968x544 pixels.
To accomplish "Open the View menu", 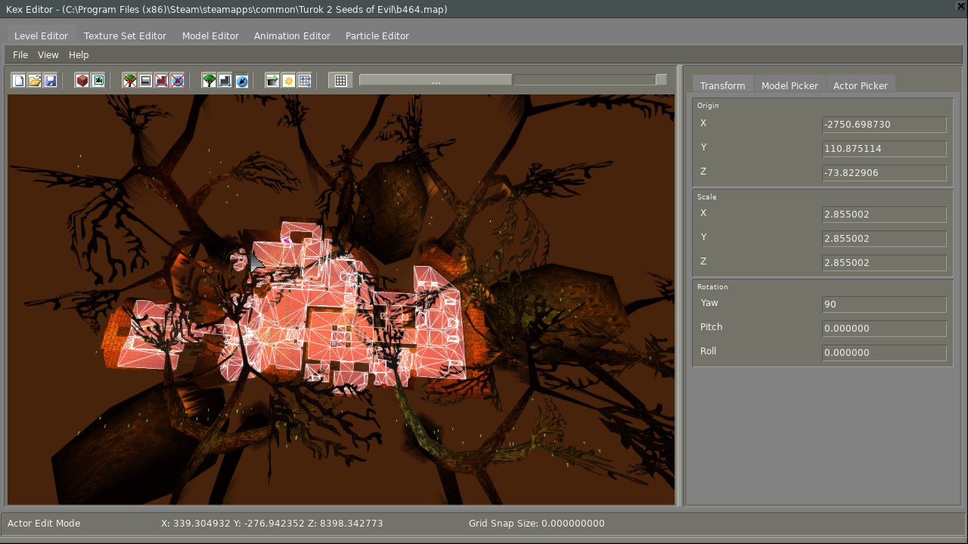I will pos(48,55).
